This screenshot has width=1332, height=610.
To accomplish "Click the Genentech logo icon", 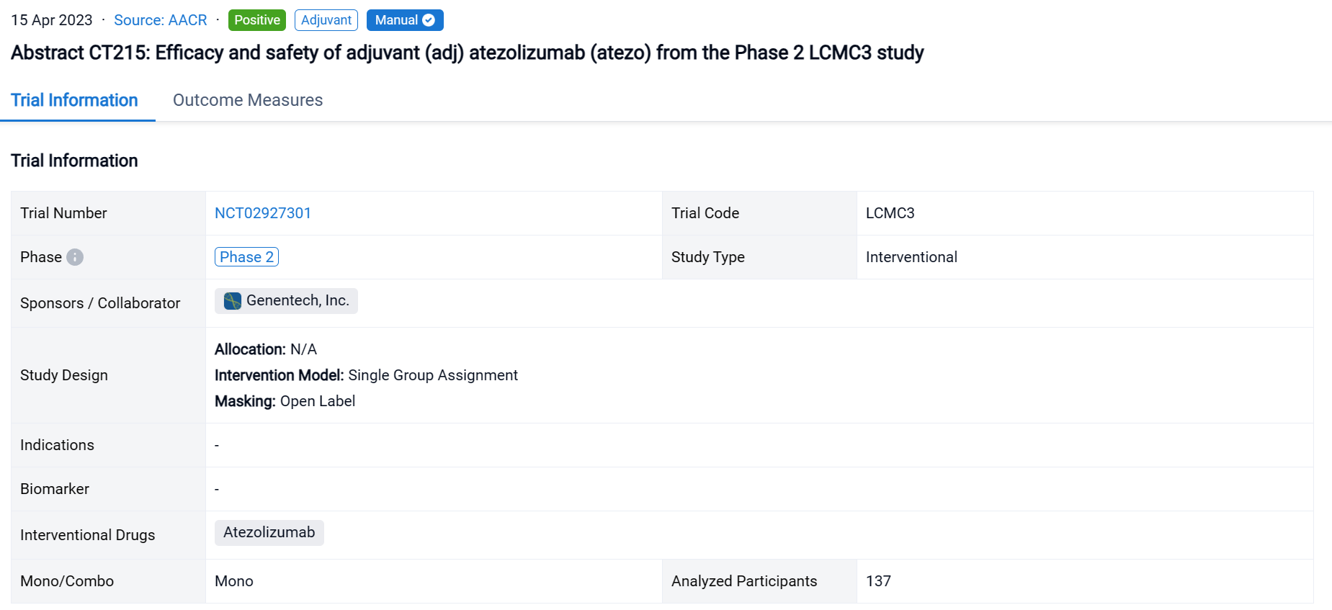I will 232,301.
